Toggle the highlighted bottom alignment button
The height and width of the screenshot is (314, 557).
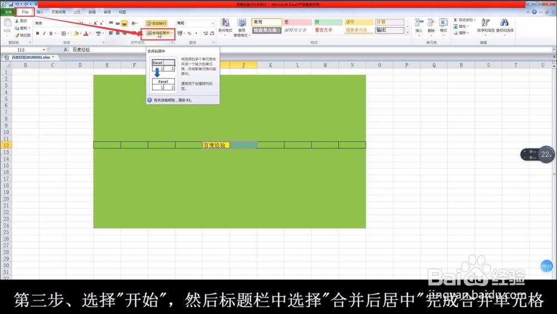124,23
